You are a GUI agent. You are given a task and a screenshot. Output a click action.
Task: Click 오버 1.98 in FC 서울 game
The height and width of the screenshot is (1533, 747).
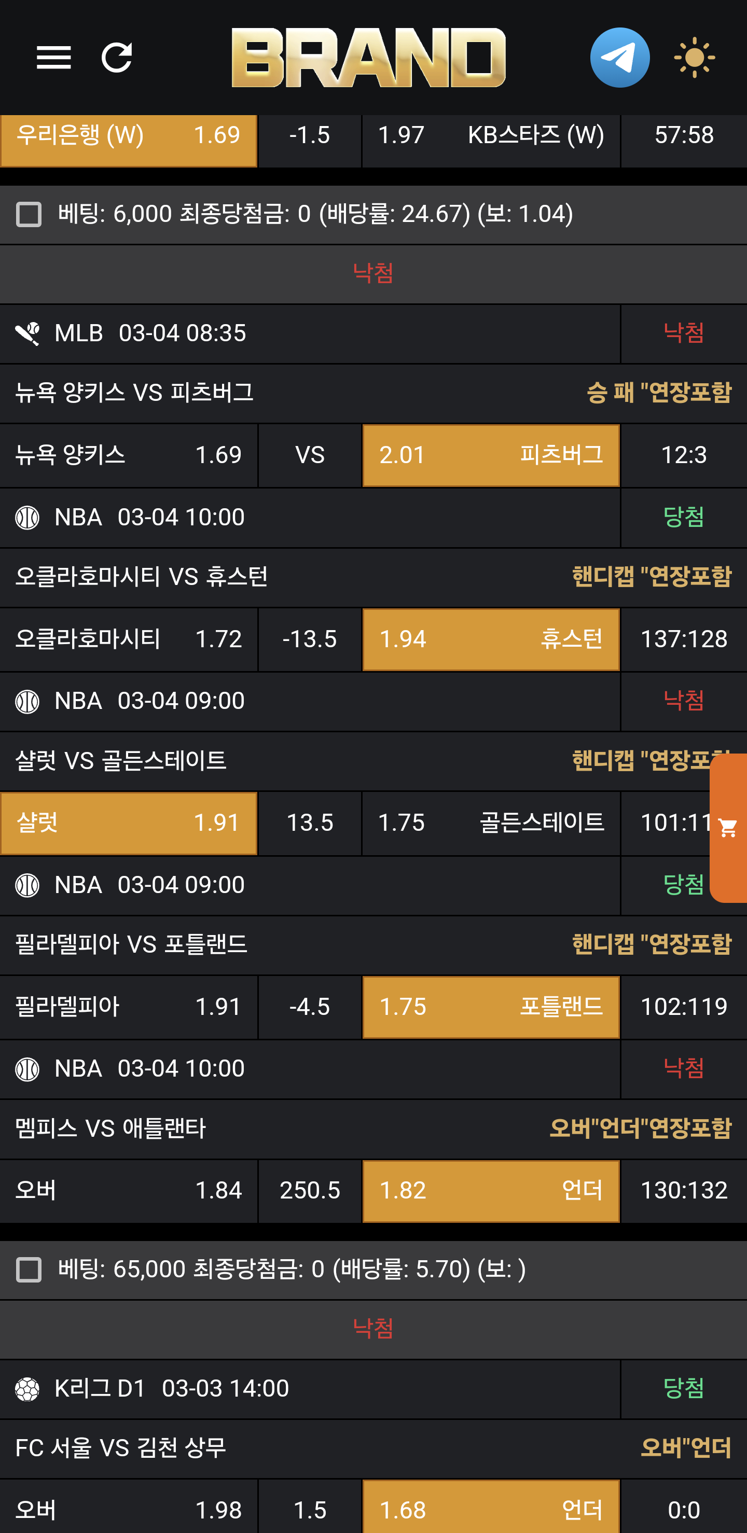point(129,1510)
